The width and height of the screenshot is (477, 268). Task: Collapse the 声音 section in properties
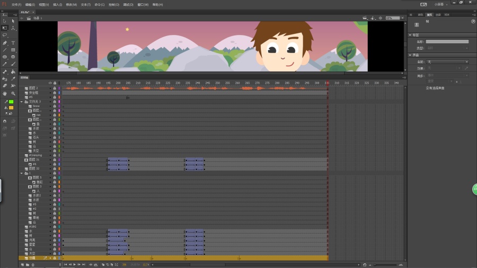(410, 55)
